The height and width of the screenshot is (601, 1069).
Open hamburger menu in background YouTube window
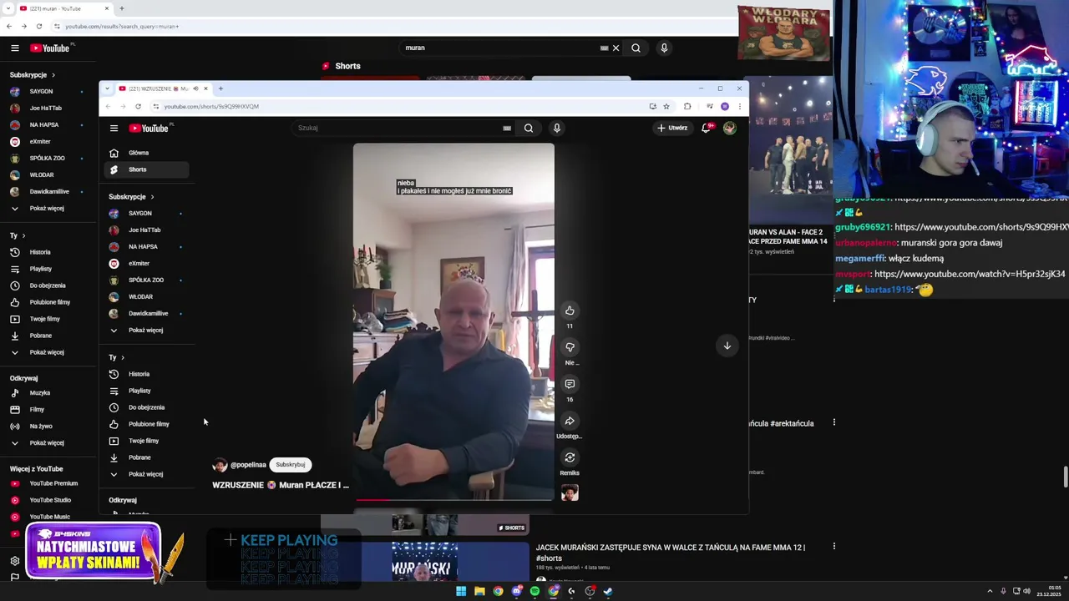pos(14,48)
